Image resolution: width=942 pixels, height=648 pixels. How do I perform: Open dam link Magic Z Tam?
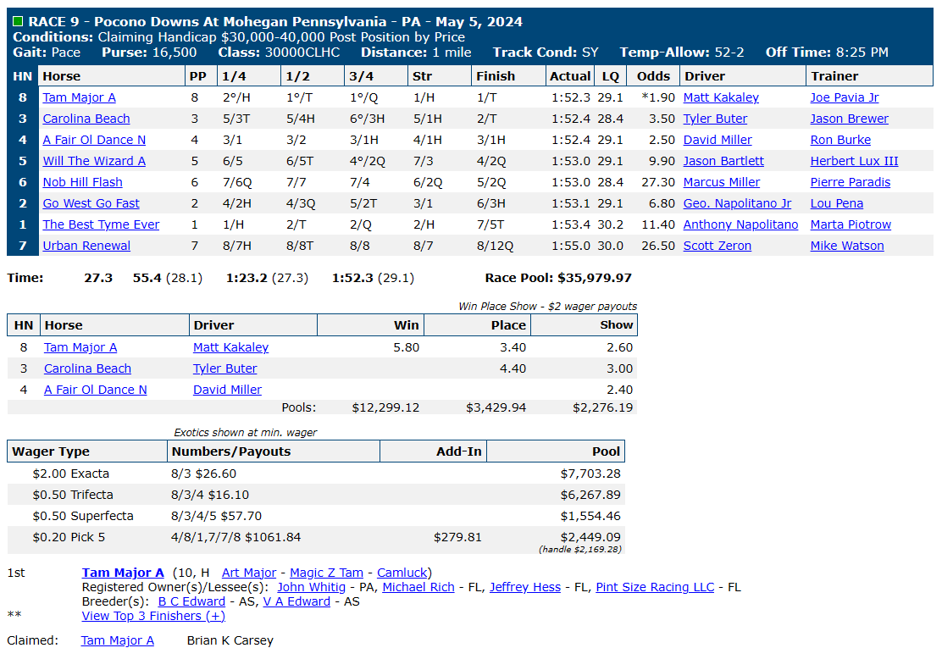326,573
